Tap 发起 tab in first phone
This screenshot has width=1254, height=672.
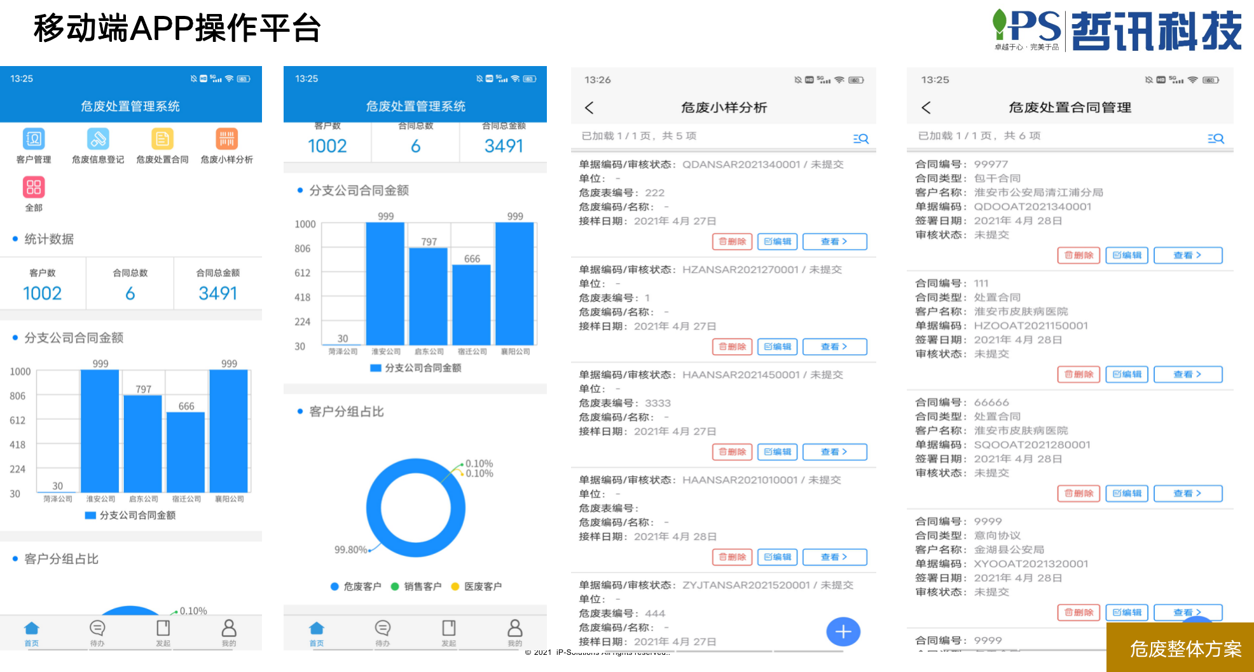click(x=163, y=633)
